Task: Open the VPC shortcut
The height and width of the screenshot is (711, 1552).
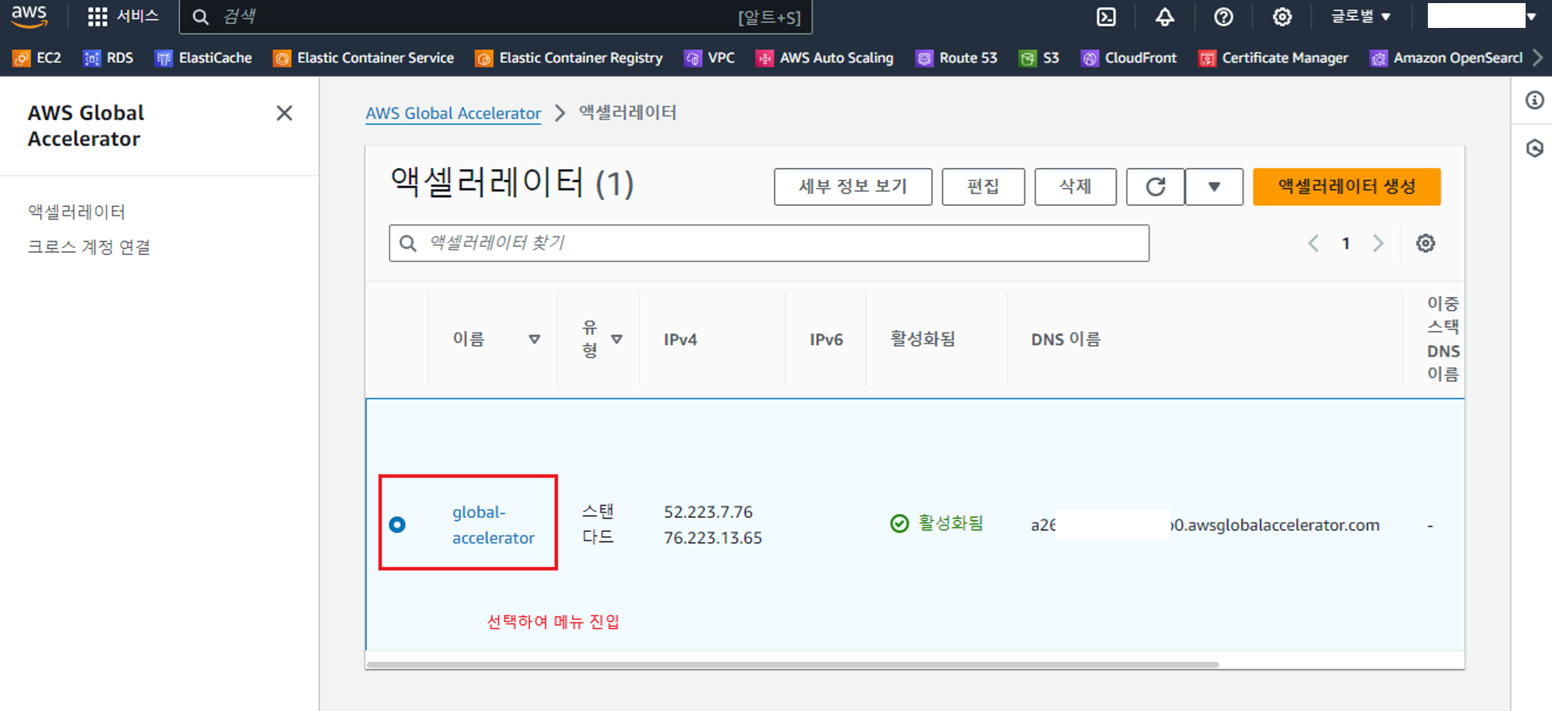Action: click(x=709, y=58)
